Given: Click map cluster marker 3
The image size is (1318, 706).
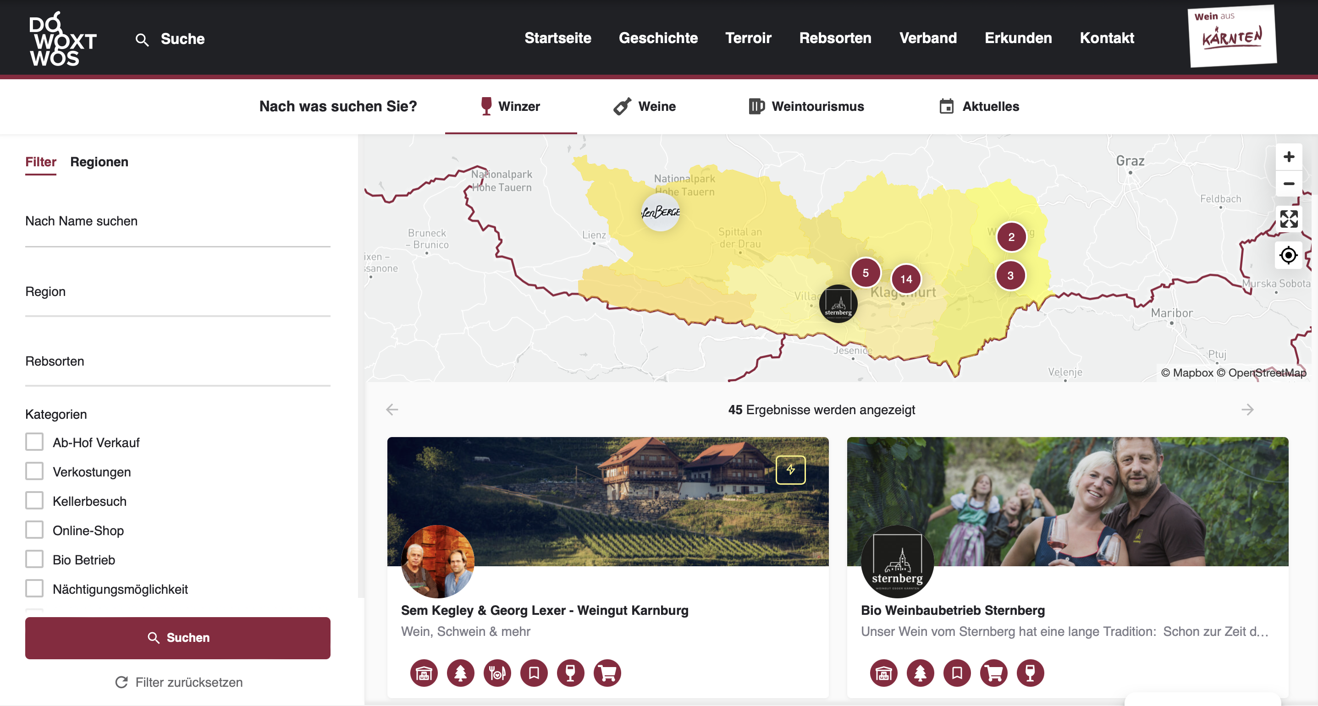Looking at the screenshot, I should pos(1010,275).
